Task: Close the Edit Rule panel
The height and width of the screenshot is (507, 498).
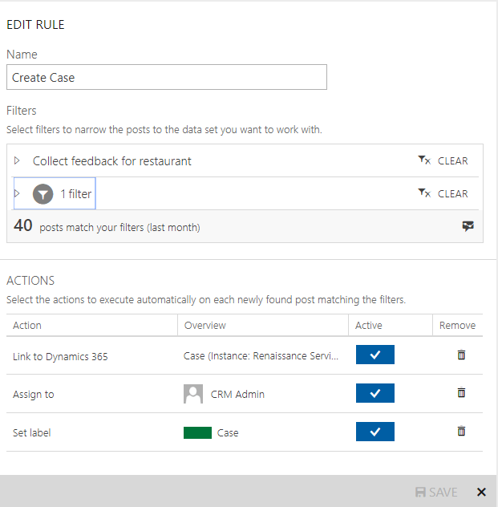Action: pyautogui.click(x=481, y=492)
